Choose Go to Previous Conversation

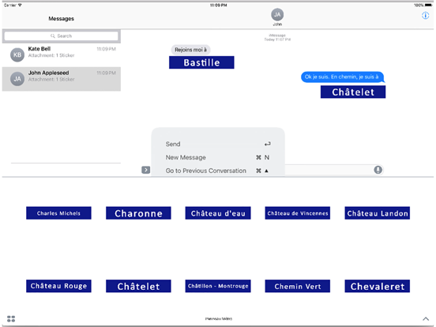218,171
